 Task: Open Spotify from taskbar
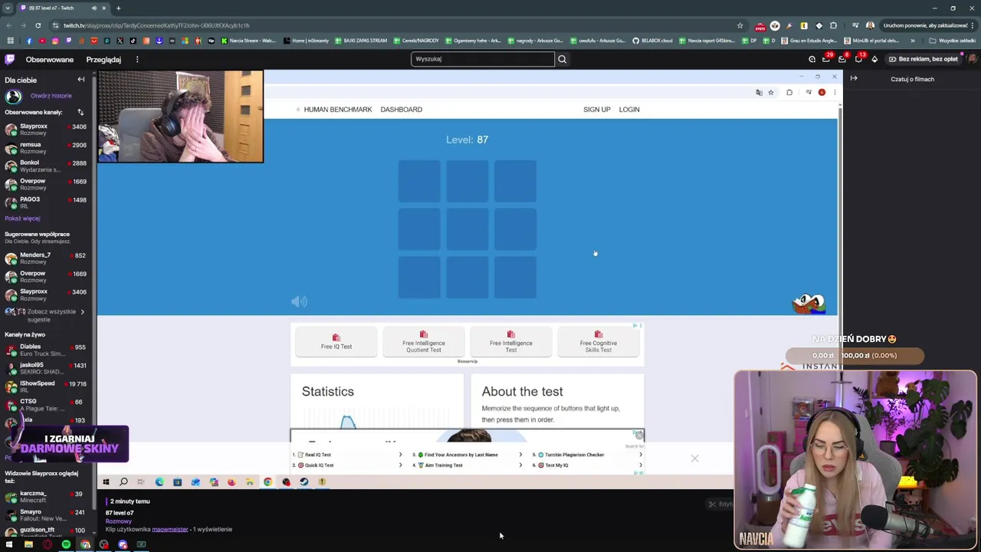pyautogui.click(x=66, y=544)
